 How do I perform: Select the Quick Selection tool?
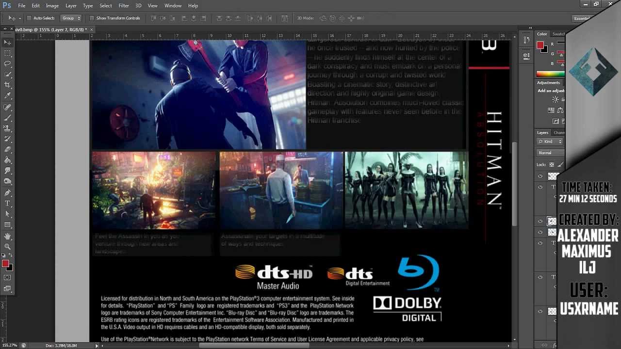click(8, 75)
